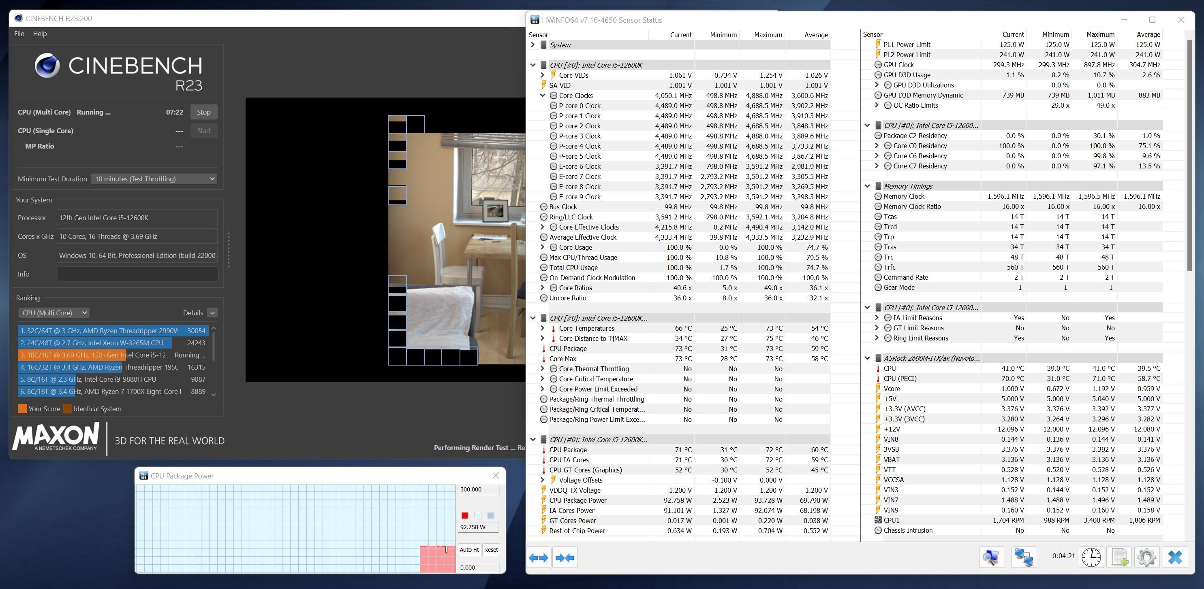Screen dimensions: 1204x589
Task: Expand IA Limit Reasons row
Action: 877,318
